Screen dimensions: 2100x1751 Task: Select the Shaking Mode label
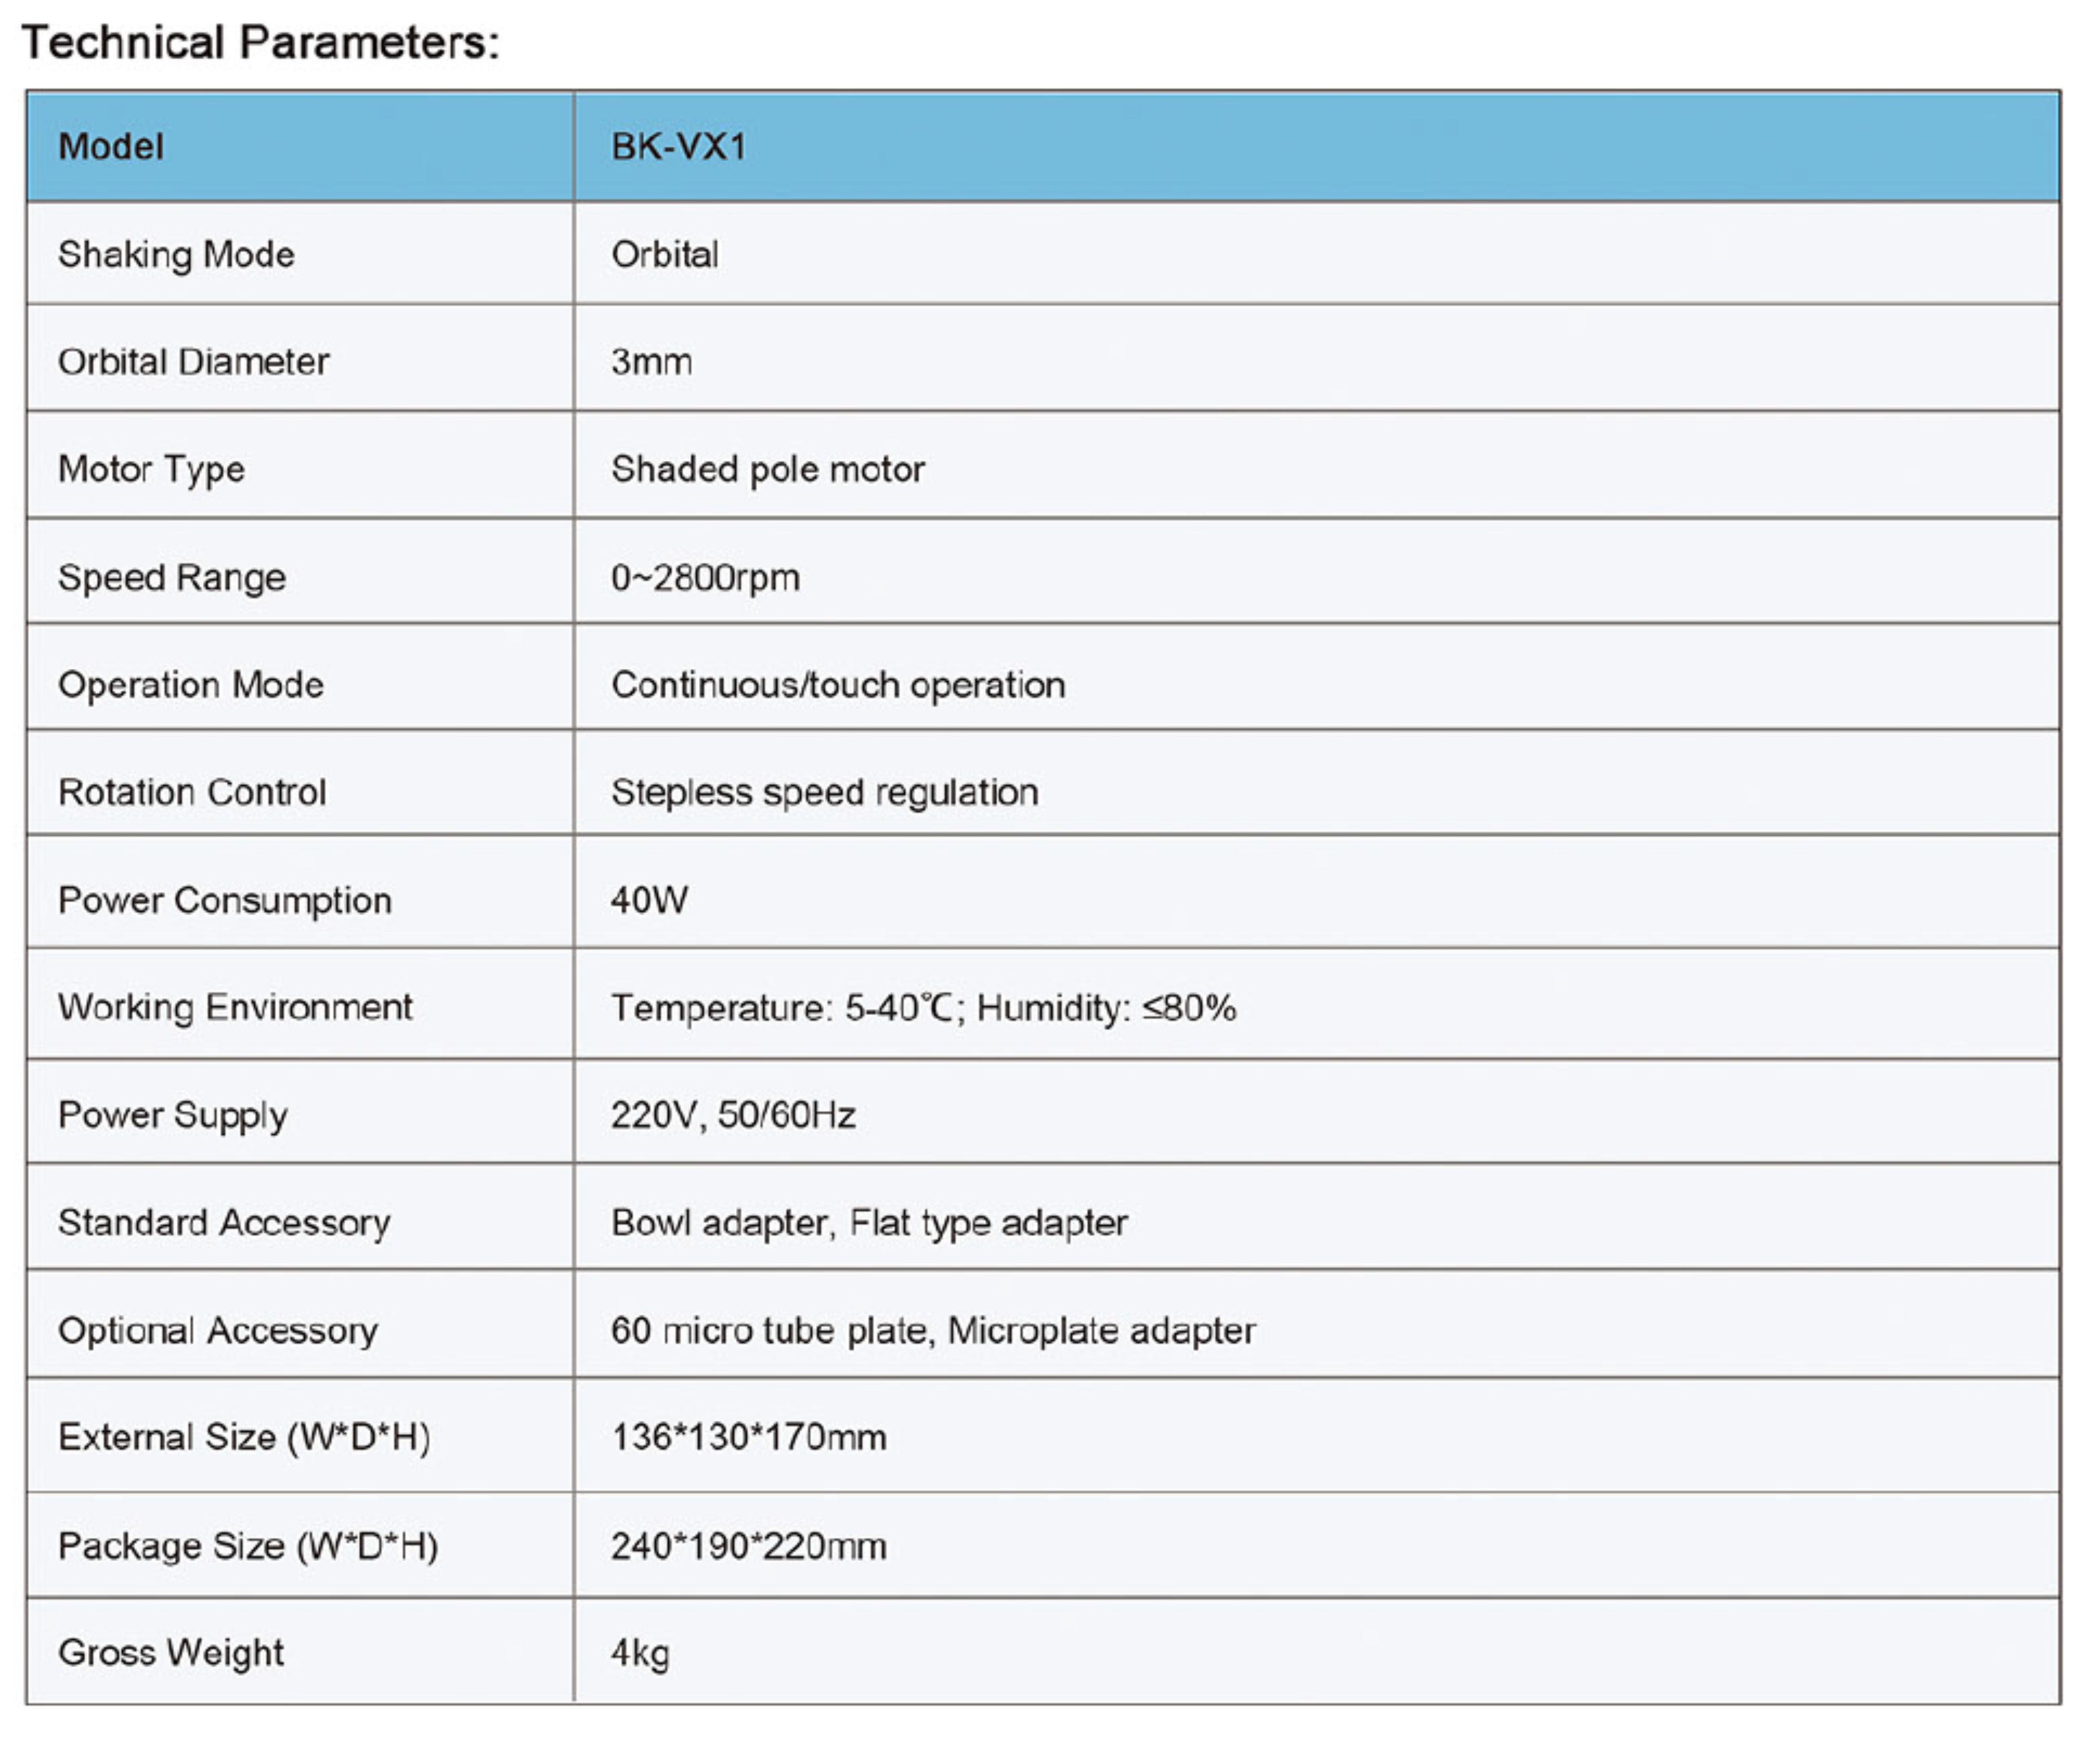pos(176,254)
